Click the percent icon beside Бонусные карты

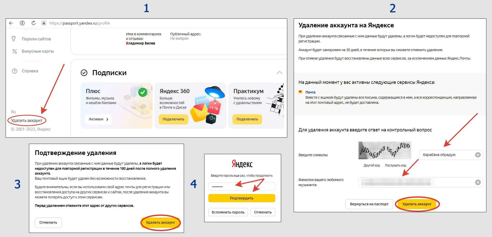click(x=15, y=51)
